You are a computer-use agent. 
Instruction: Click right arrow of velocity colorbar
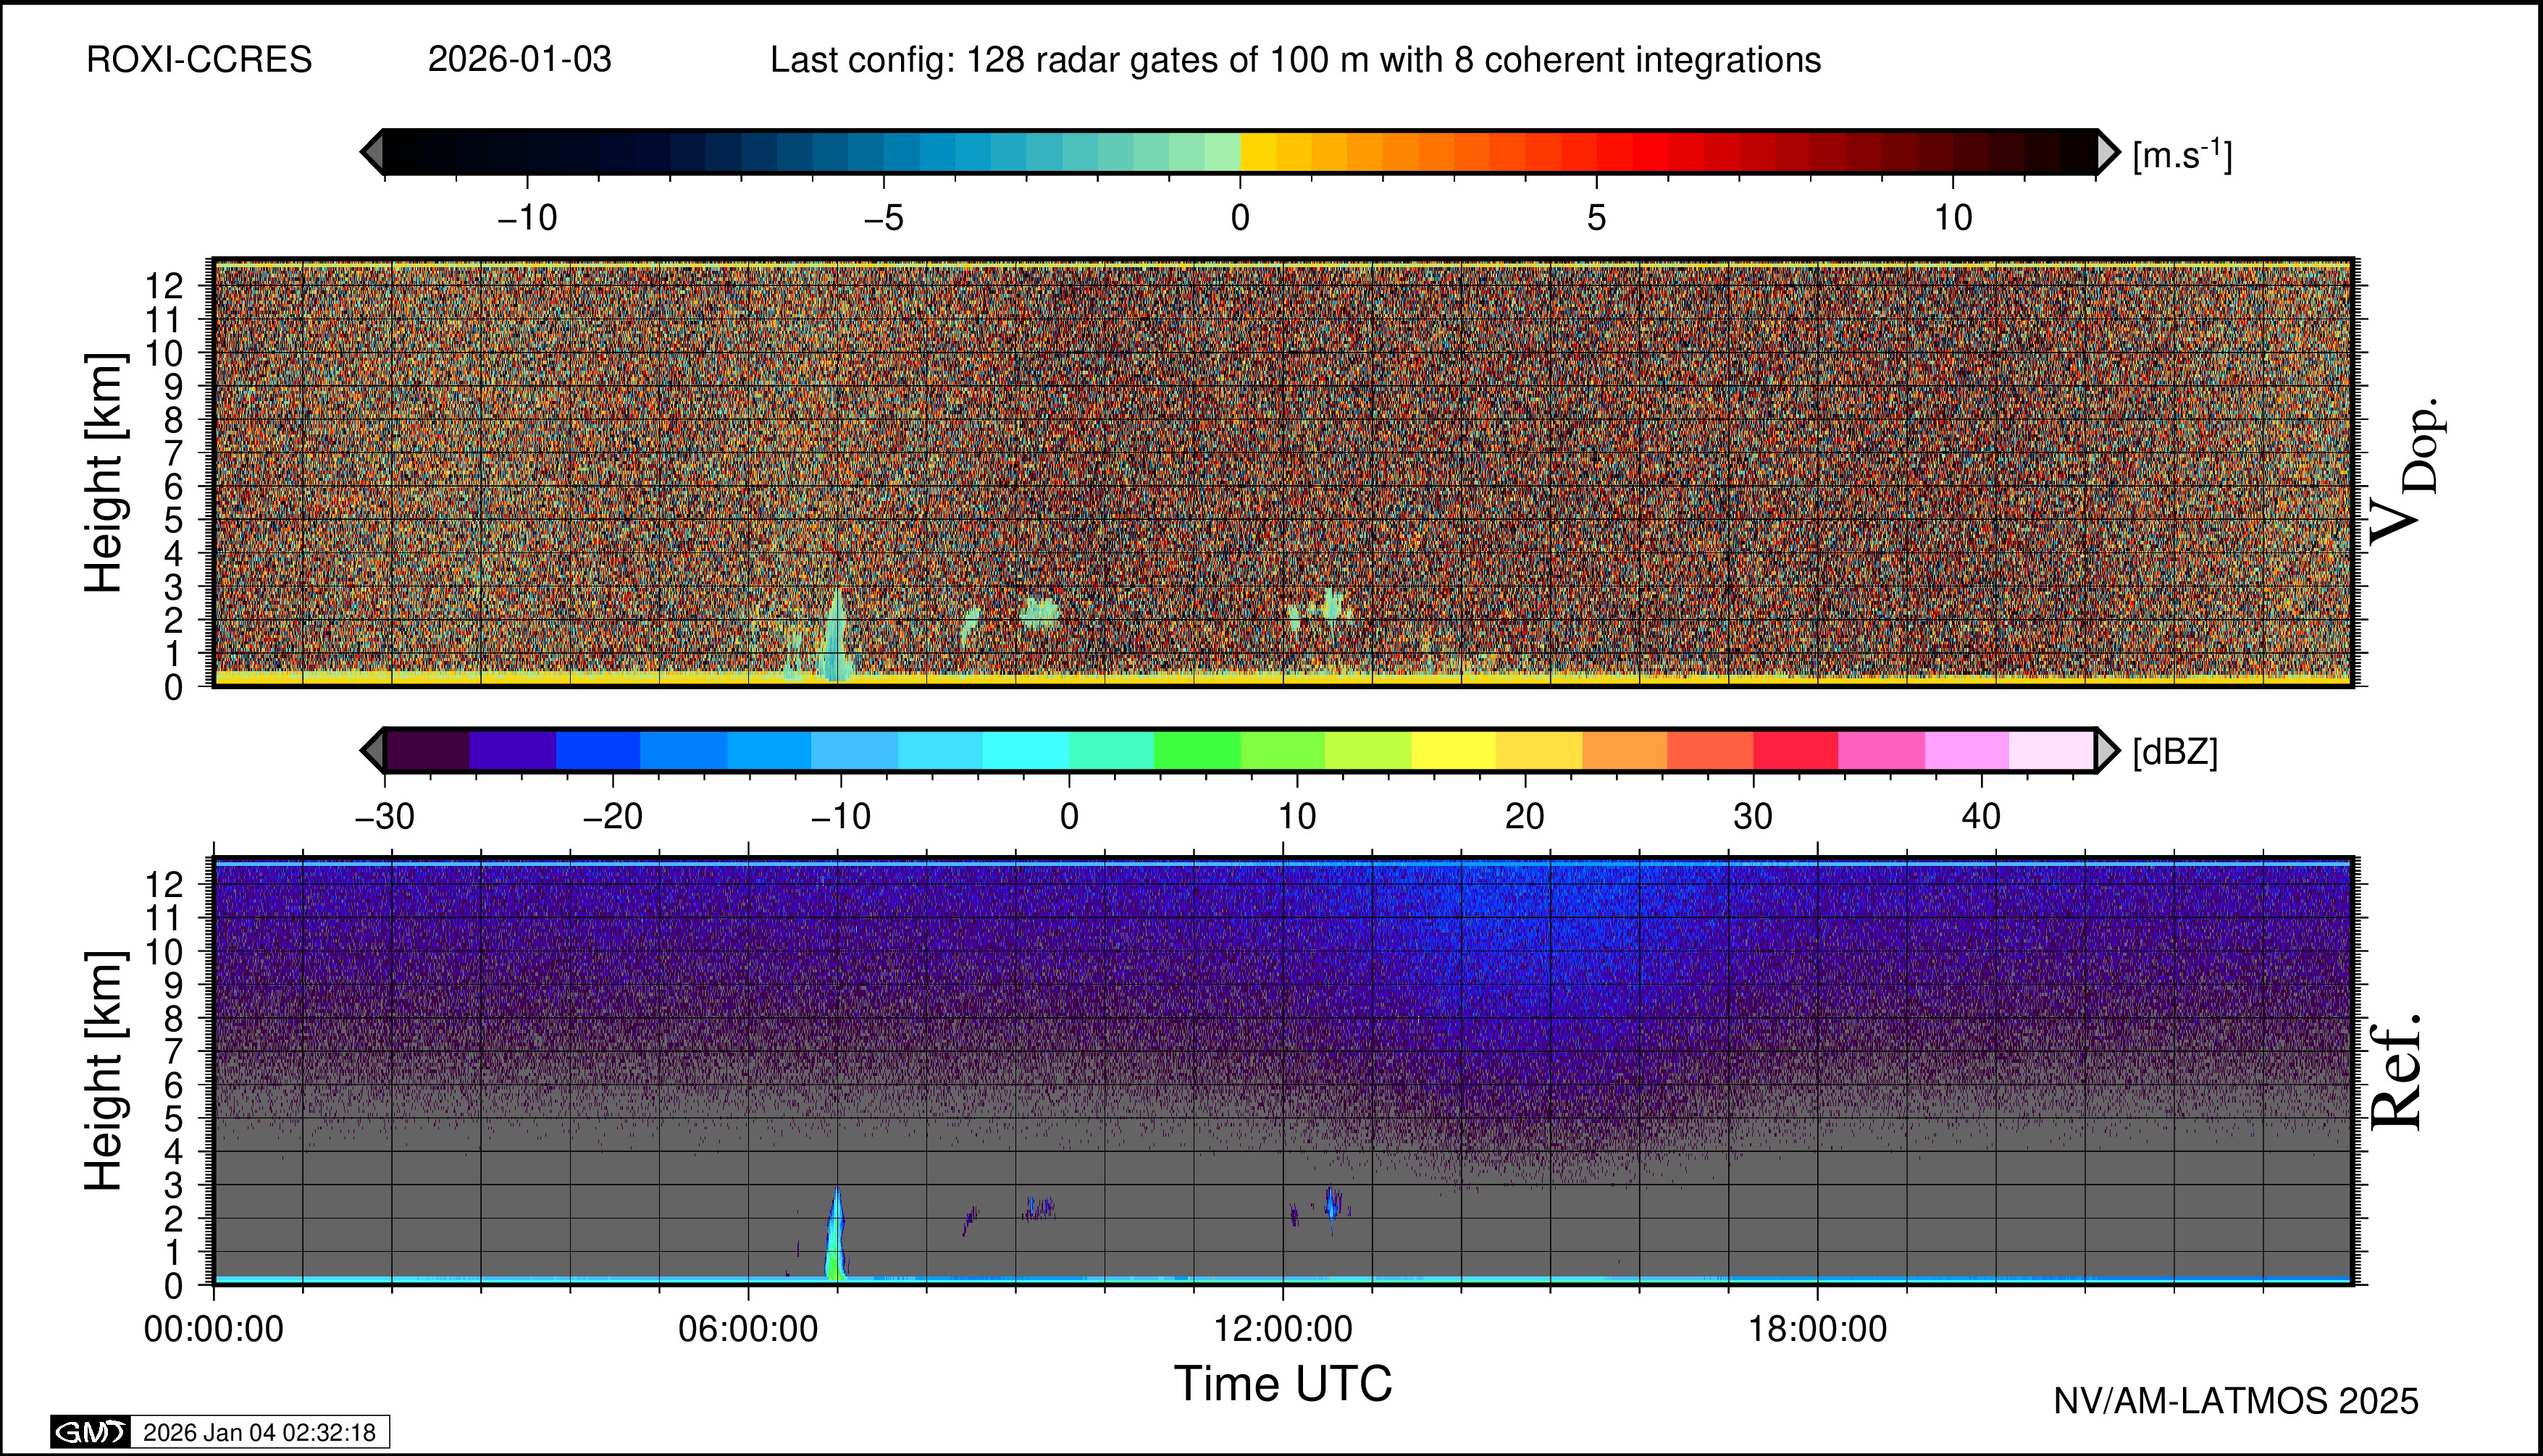pyautogui.click(x=2107, y=152)
